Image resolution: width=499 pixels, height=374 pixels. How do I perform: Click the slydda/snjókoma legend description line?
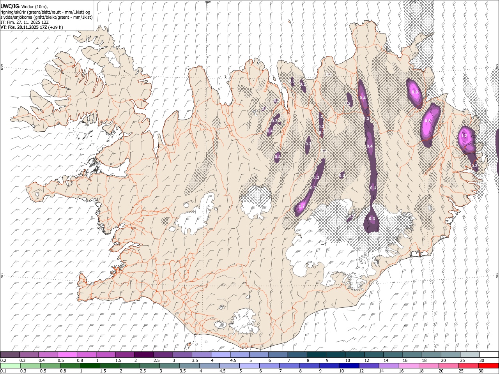[x=47, y=17]
